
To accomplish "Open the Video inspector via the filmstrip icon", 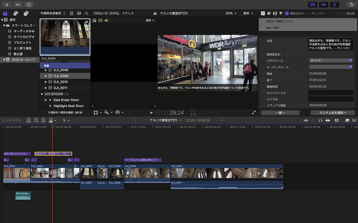I will (275, 13).
